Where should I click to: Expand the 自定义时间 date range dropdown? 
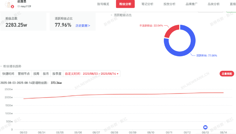coord(92,74)
